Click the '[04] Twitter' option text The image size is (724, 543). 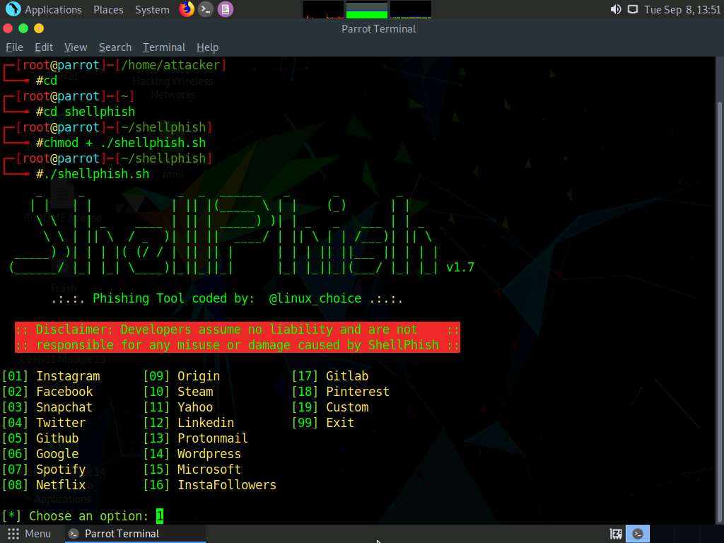tap(44, 423)
